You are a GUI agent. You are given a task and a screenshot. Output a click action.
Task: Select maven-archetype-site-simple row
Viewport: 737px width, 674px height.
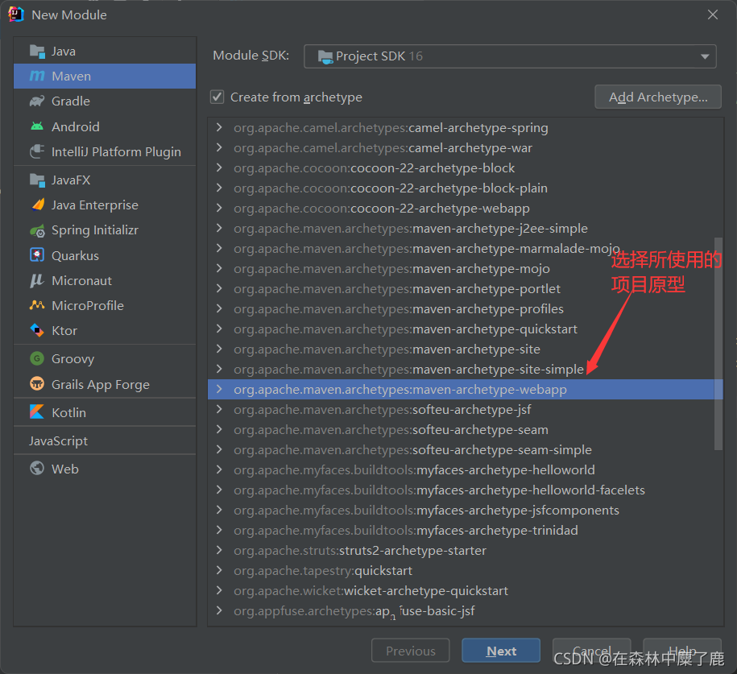[466, 370]
